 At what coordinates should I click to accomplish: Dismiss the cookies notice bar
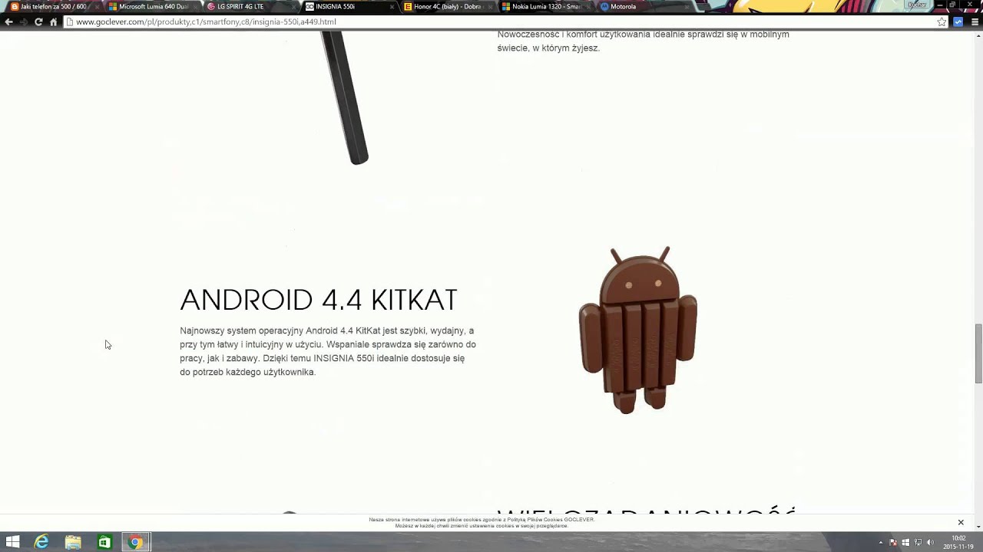point(960,523)
